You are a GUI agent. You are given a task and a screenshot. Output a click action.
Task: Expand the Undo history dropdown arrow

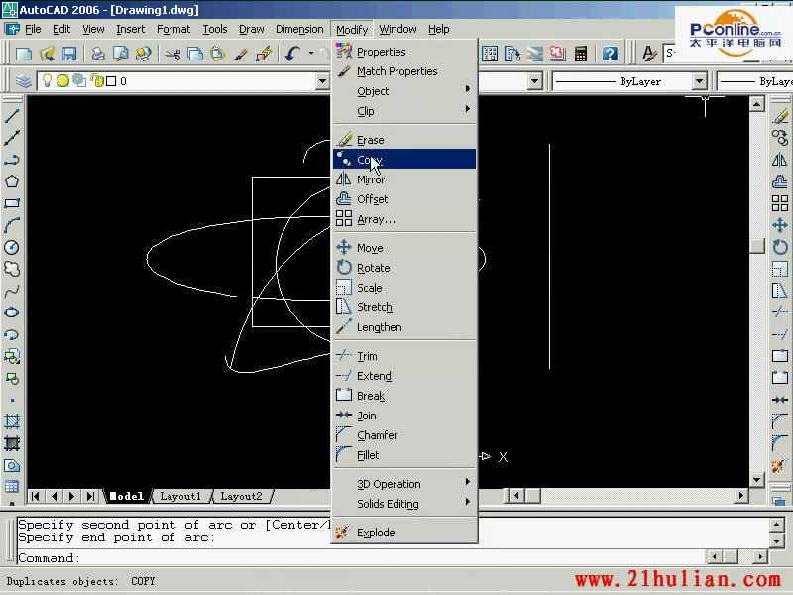tap(311, 54)
